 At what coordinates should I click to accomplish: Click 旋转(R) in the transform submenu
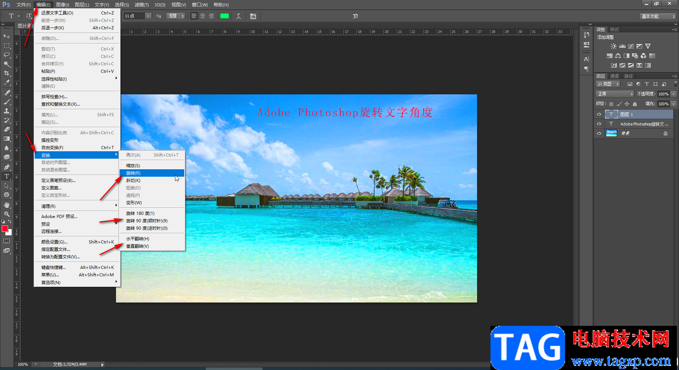point(152,173)
